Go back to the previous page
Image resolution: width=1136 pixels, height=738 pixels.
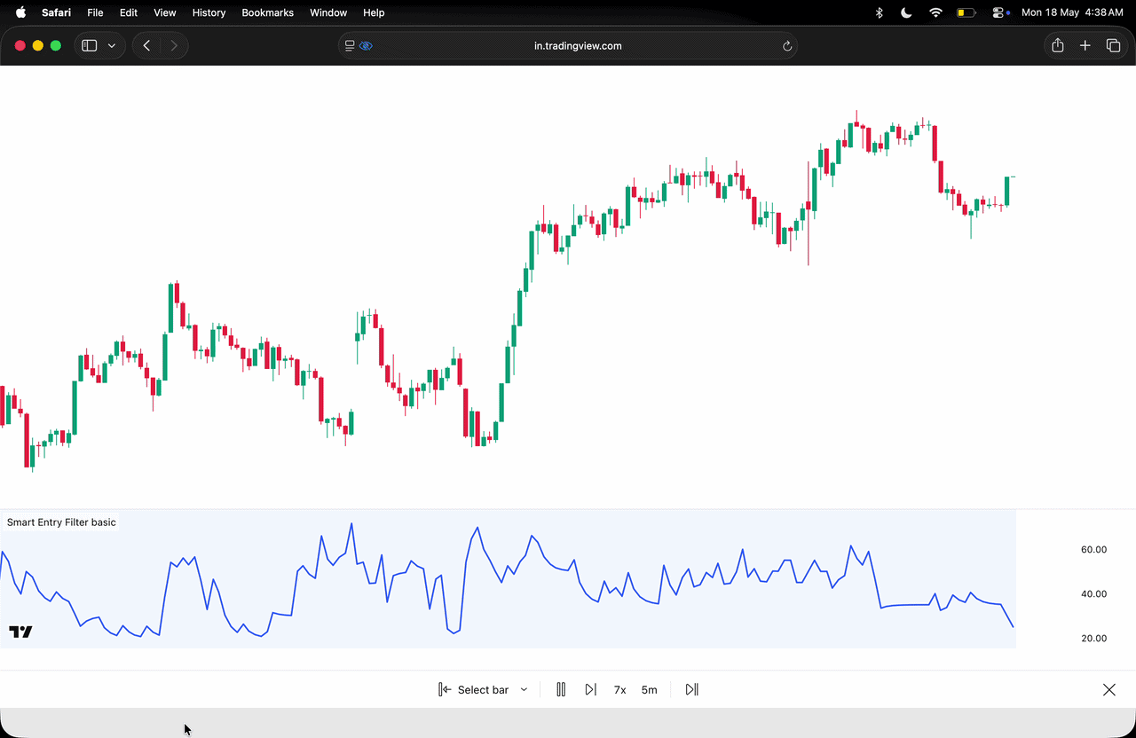click(x=146, y=45)
